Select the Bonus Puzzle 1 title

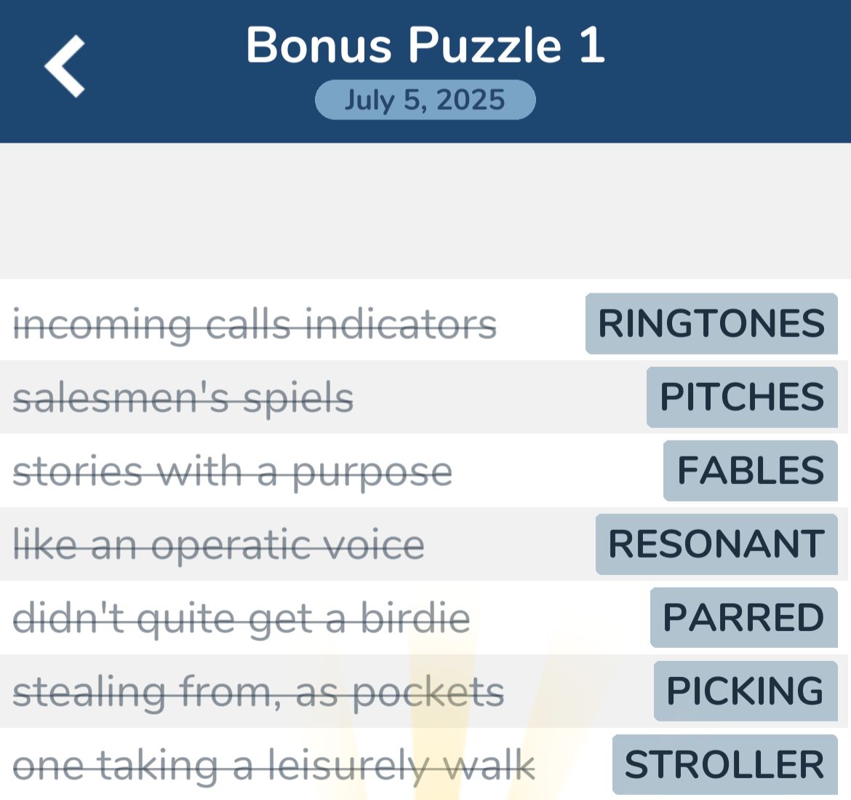pos(425,45)
